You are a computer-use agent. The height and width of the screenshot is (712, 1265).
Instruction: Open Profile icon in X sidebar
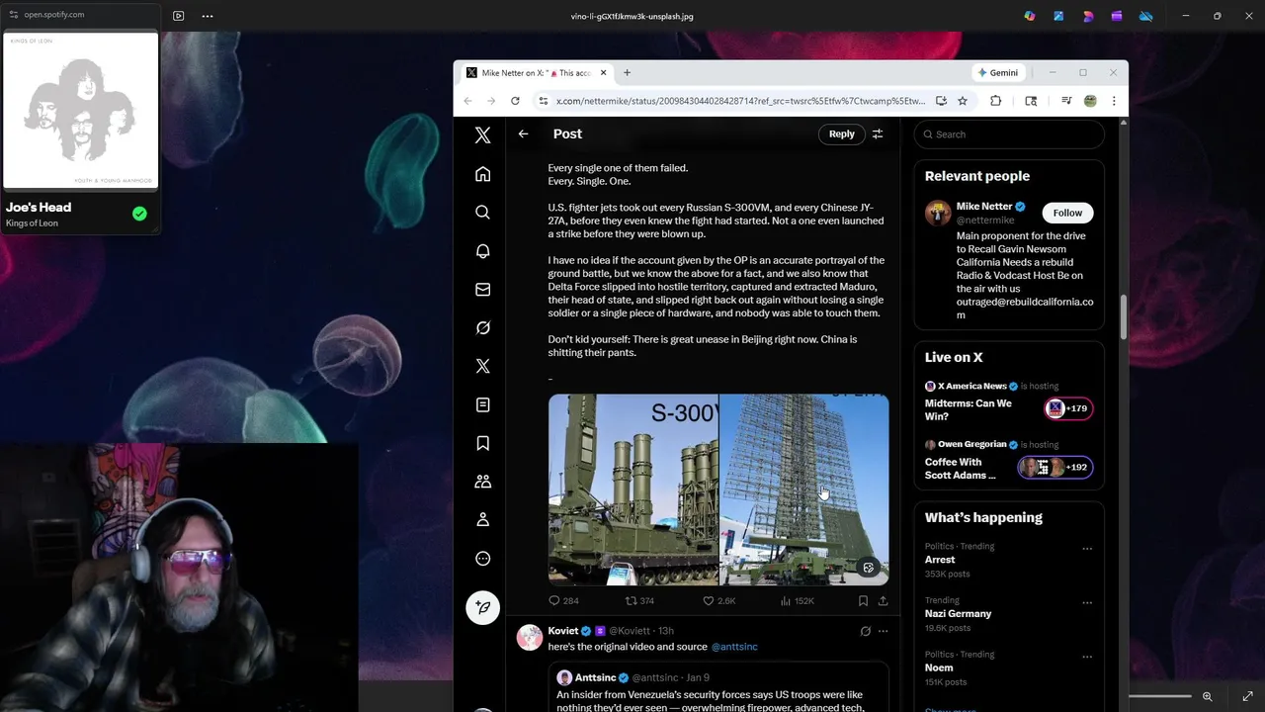(x=482, y=519)
